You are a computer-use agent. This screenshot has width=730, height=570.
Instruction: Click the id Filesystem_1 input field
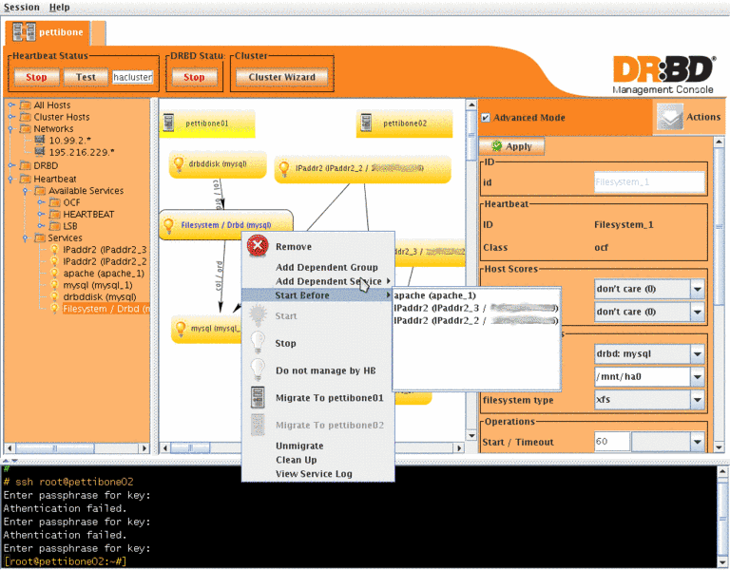pos(649,182)
